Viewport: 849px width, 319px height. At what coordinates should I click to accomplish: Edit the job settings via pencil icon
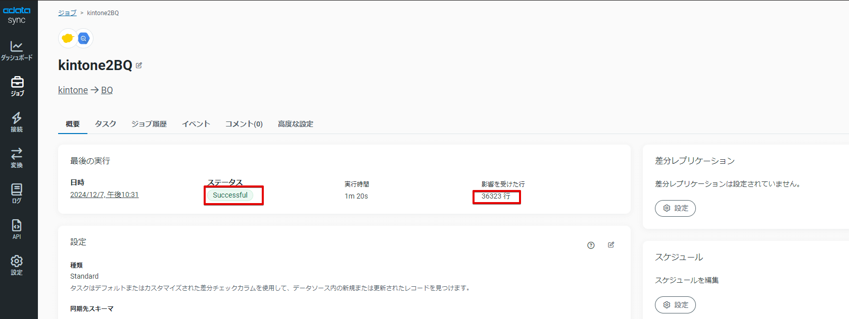(611, 245)
